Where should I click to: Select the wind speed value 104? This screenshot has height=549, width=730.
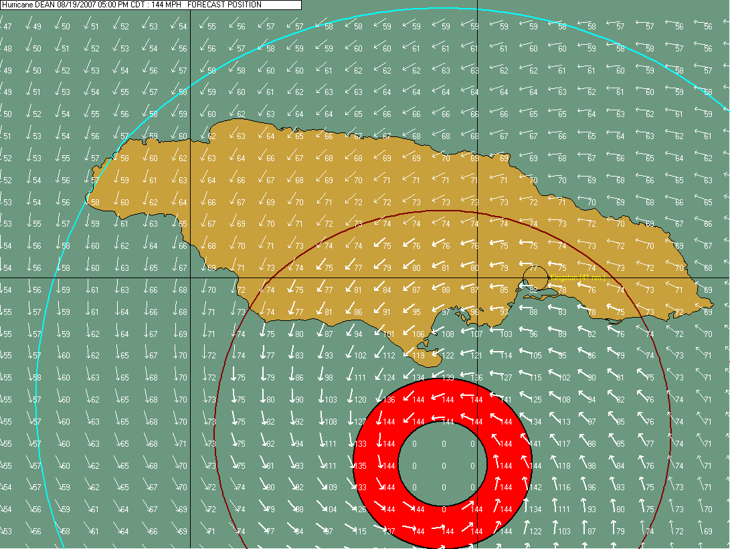click(x=331, y=510)
